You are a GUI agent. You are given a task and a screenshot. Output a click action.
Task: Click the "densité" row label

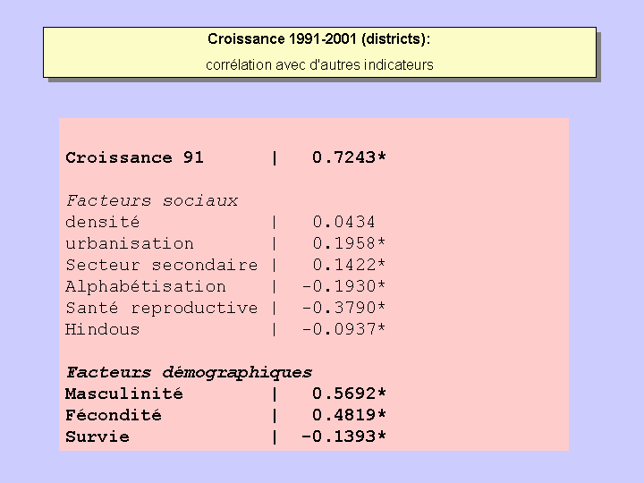102,223
